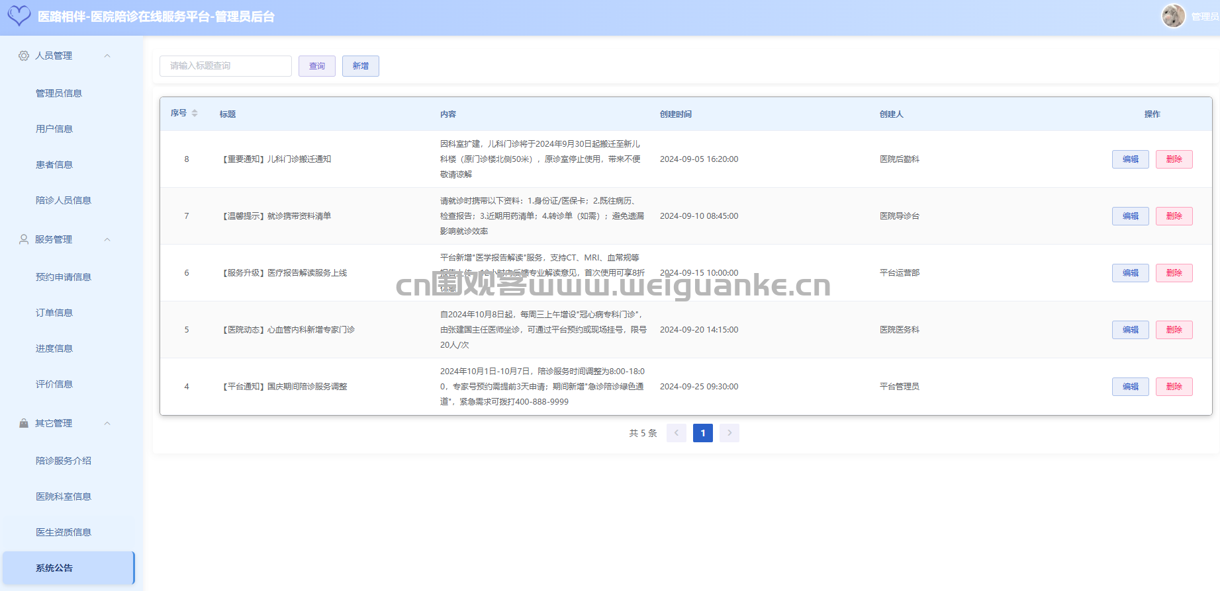Delete the 国庆期间陪诊服务调整 announcement
Screen dimensions: 1220x591
click(1174, 387)
